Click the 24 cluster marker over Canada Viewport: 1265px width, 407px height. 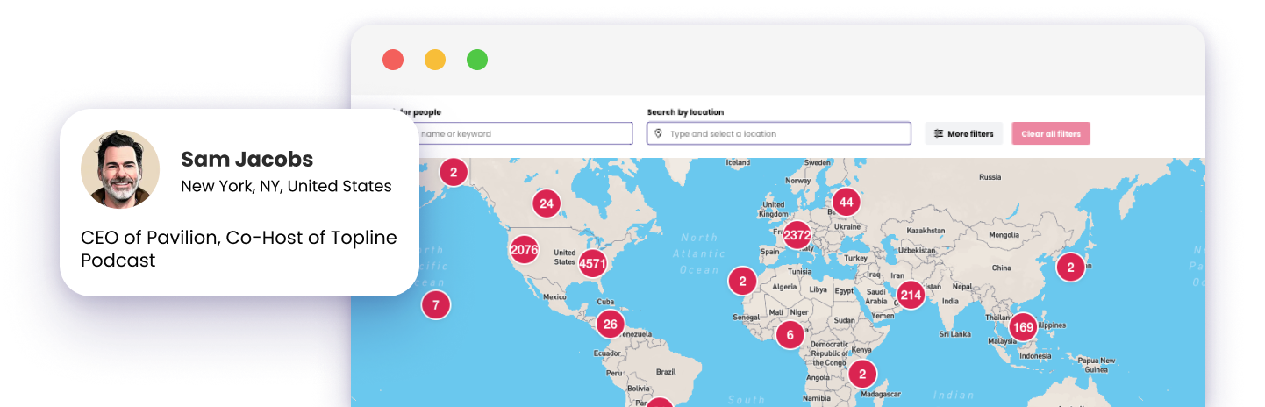[x=547, y=203]
